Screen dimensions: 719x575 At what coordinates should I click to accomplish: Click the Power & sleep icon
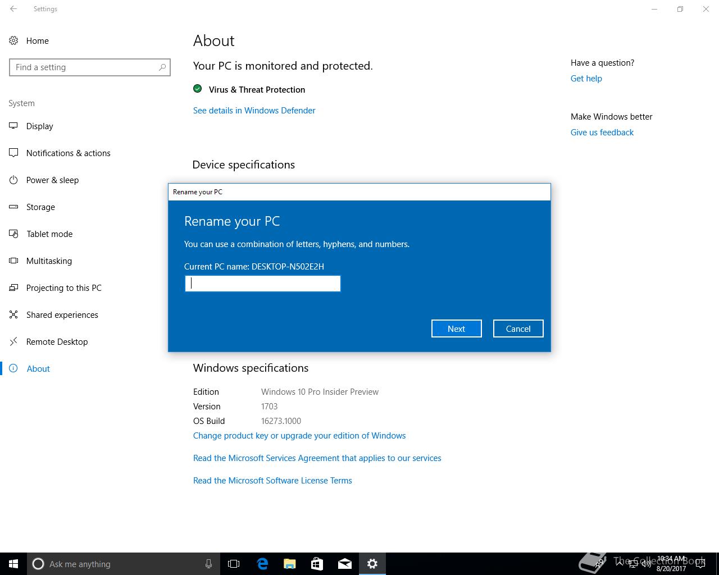13,180
